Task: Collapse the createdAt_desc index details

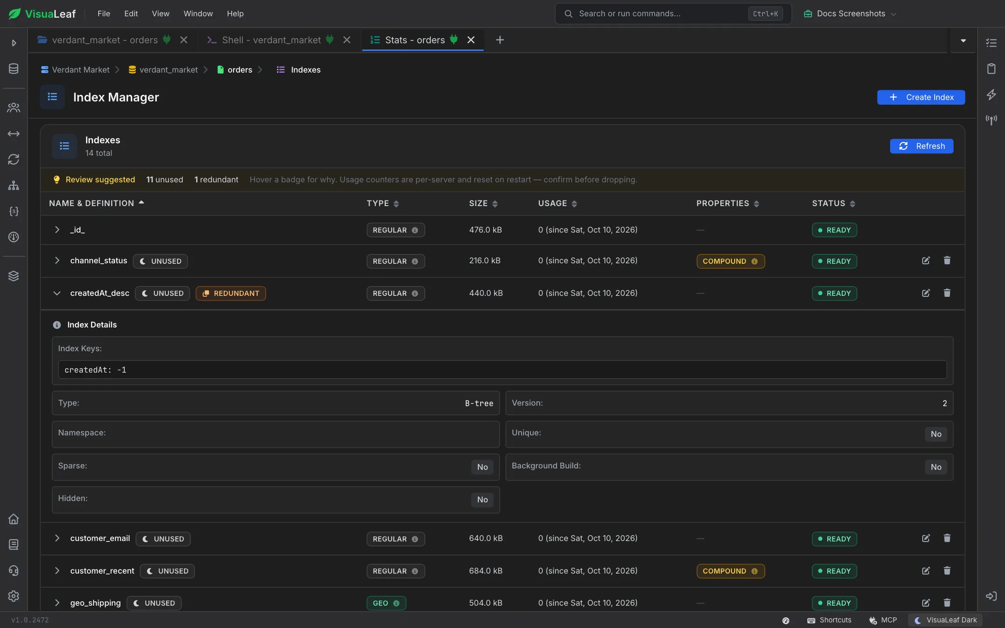Action: coord(57,293)
